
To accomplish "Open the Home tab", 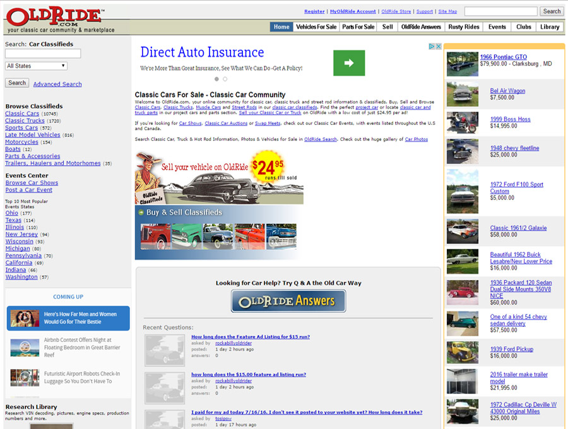I will pos(281,26).
